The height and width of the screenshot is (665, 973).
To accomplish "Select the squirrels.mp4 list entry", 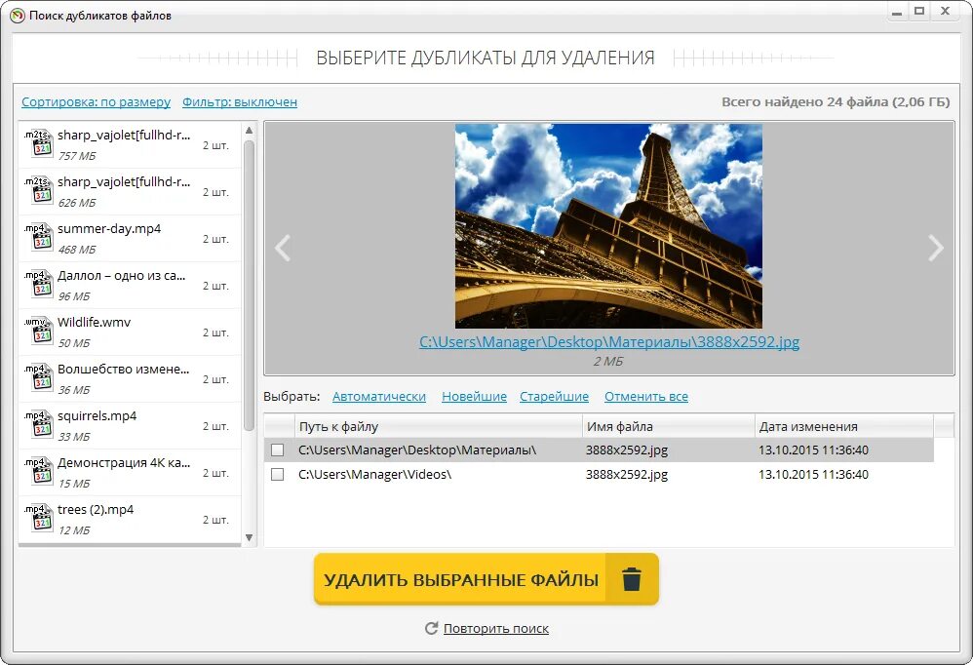I will (x=130, y=426).
